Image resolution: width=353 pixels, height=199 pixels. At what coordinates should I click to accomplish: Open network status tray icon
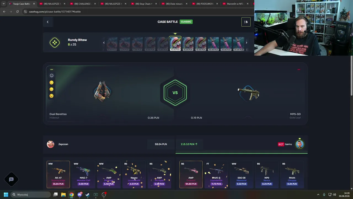[330, 195]
